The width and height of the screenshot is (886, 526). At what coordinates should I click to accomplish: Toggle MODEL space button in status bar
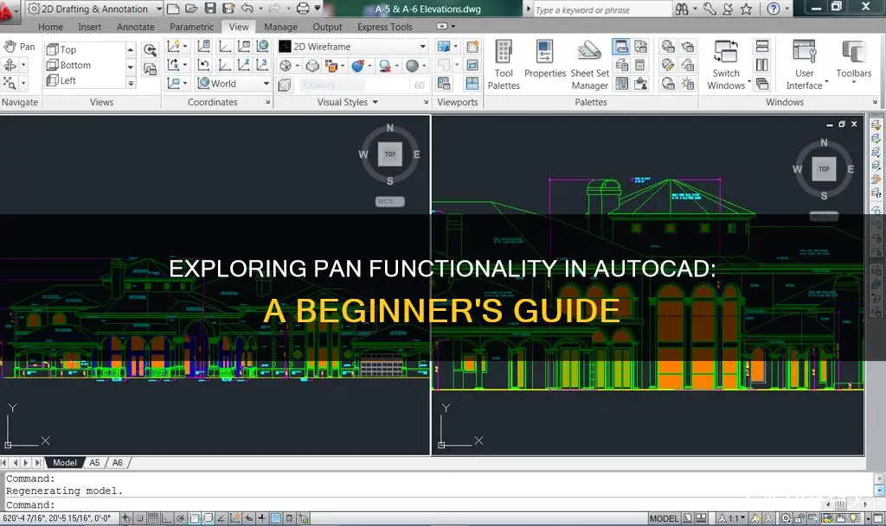pyautogui.click(x=664, y=518)
